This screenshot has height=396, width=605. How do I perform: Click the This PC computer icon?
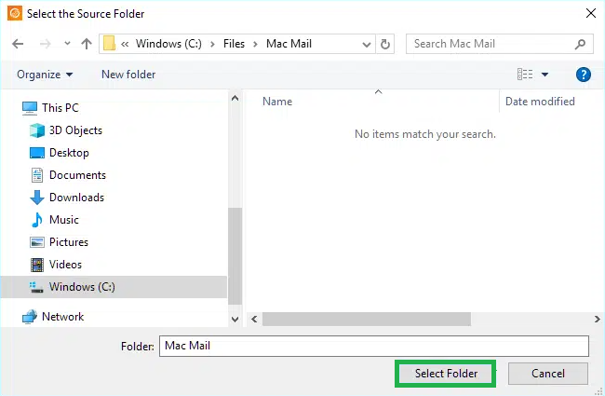30,108
